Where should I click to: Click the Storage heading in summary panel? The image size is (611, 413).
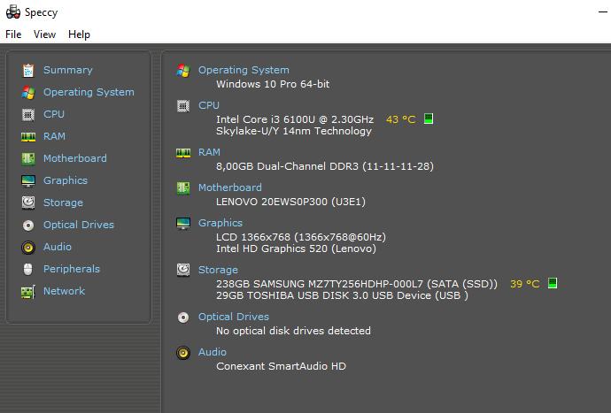tap(218, 270)
